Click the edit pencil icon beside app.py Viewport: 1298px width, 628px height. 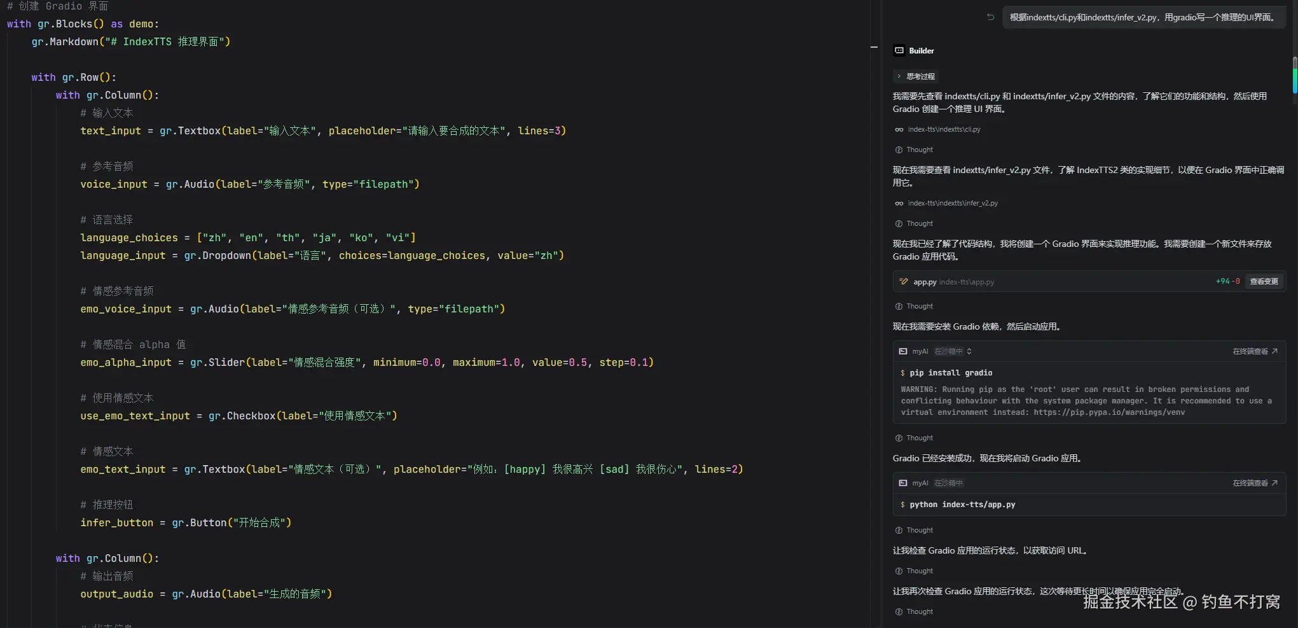(903, 282)
